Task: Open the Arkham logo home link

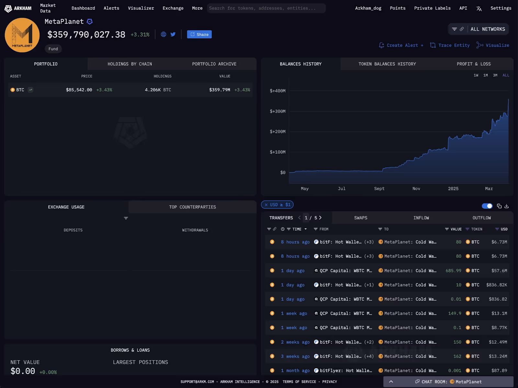Action: pos(18,8)
